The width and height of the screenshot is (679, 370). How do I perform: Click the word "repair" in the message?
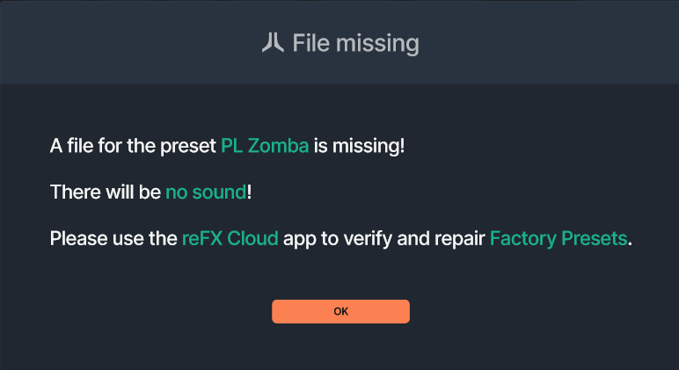click(x=459, y=238)
